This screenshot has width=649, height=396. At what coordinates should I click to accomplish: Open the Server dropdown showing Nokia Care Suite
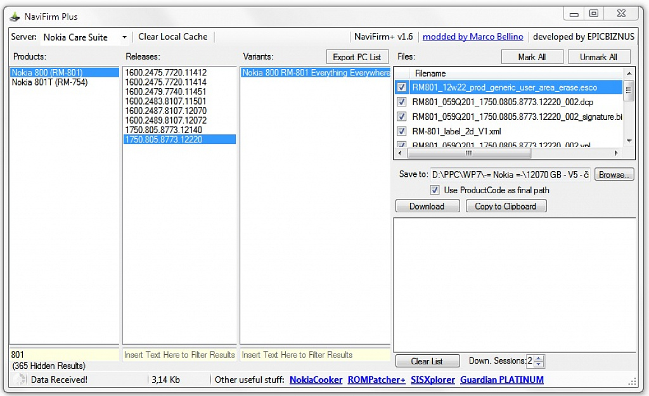click(x=84, y=37)
